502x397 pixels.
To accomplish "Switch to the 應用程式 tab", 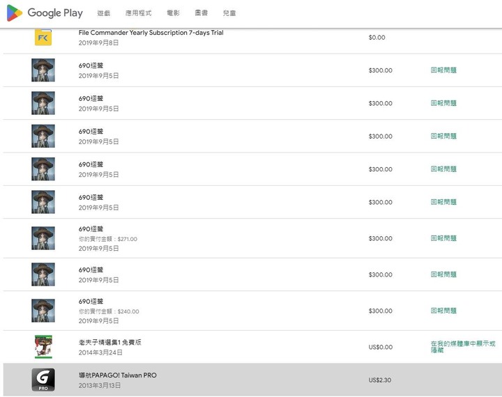I will click(x=138, y=13).
